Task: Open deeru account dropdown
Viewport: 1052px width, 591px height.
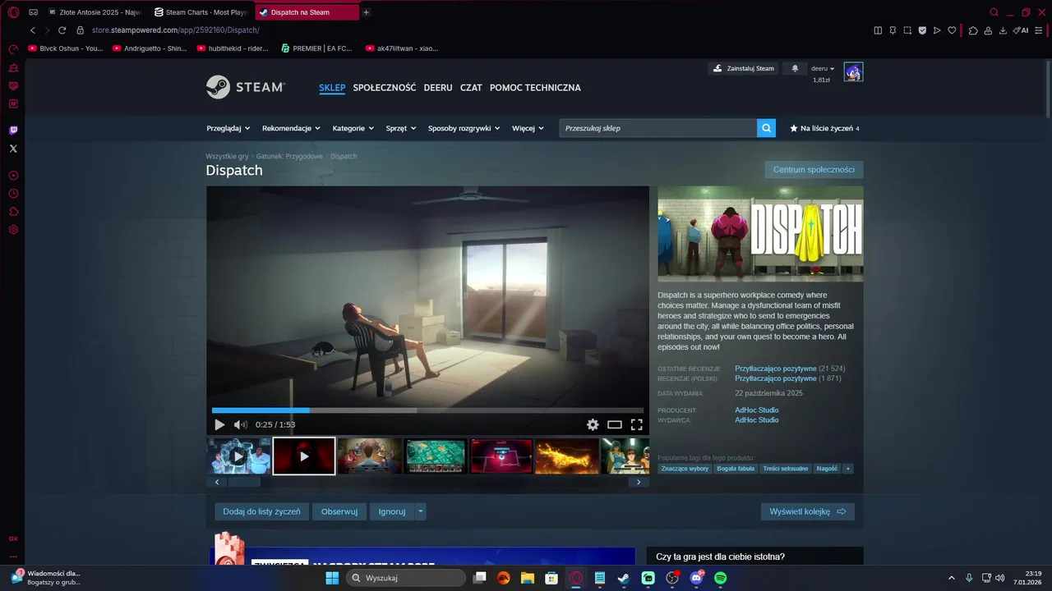Action: 823,68
